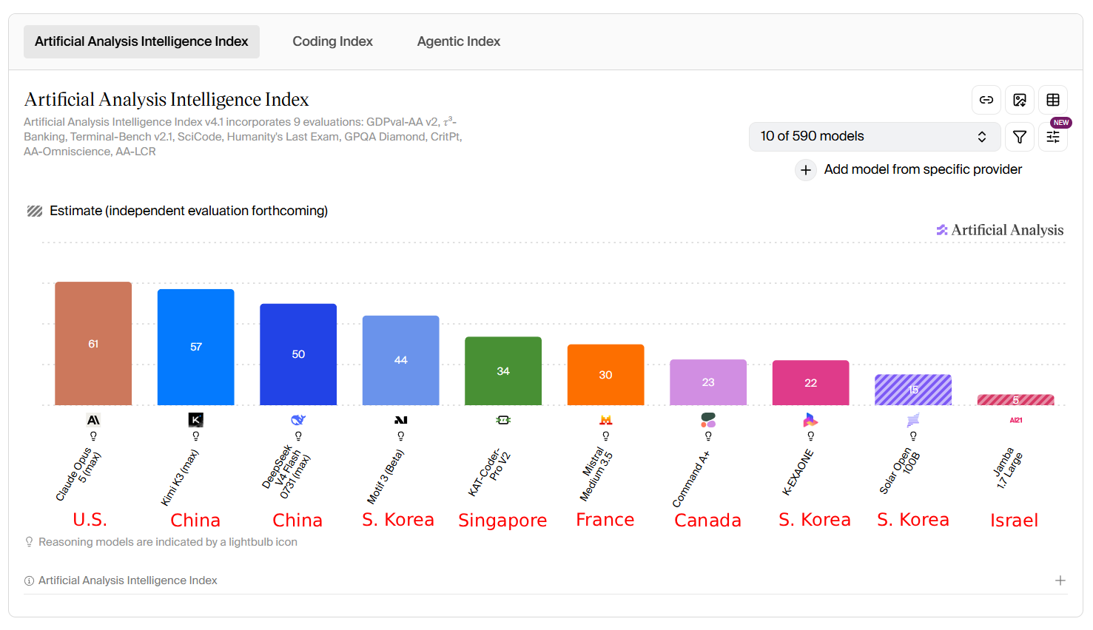Click the lightbulb under the K-EXAONE logo
This screenshot has width=1093, height=630.
click(811, 436)
